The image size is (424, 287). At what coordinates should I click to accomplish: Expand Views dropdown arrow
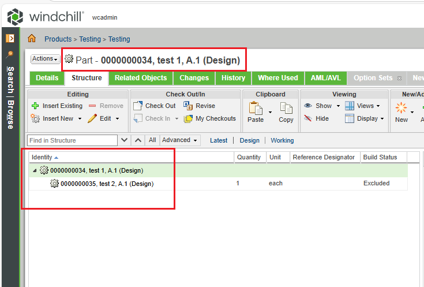378,106
